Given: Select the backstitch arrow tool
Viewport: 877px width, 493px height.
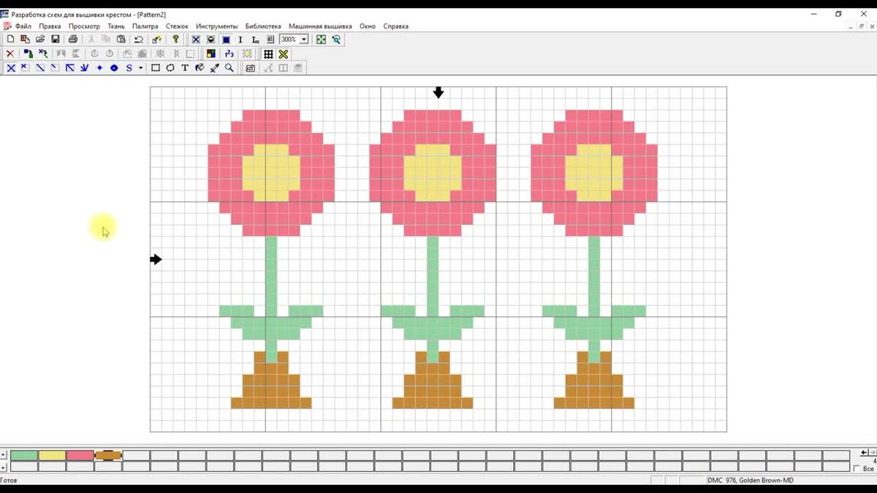Looking at the screenshot, I should click(70, 68).
